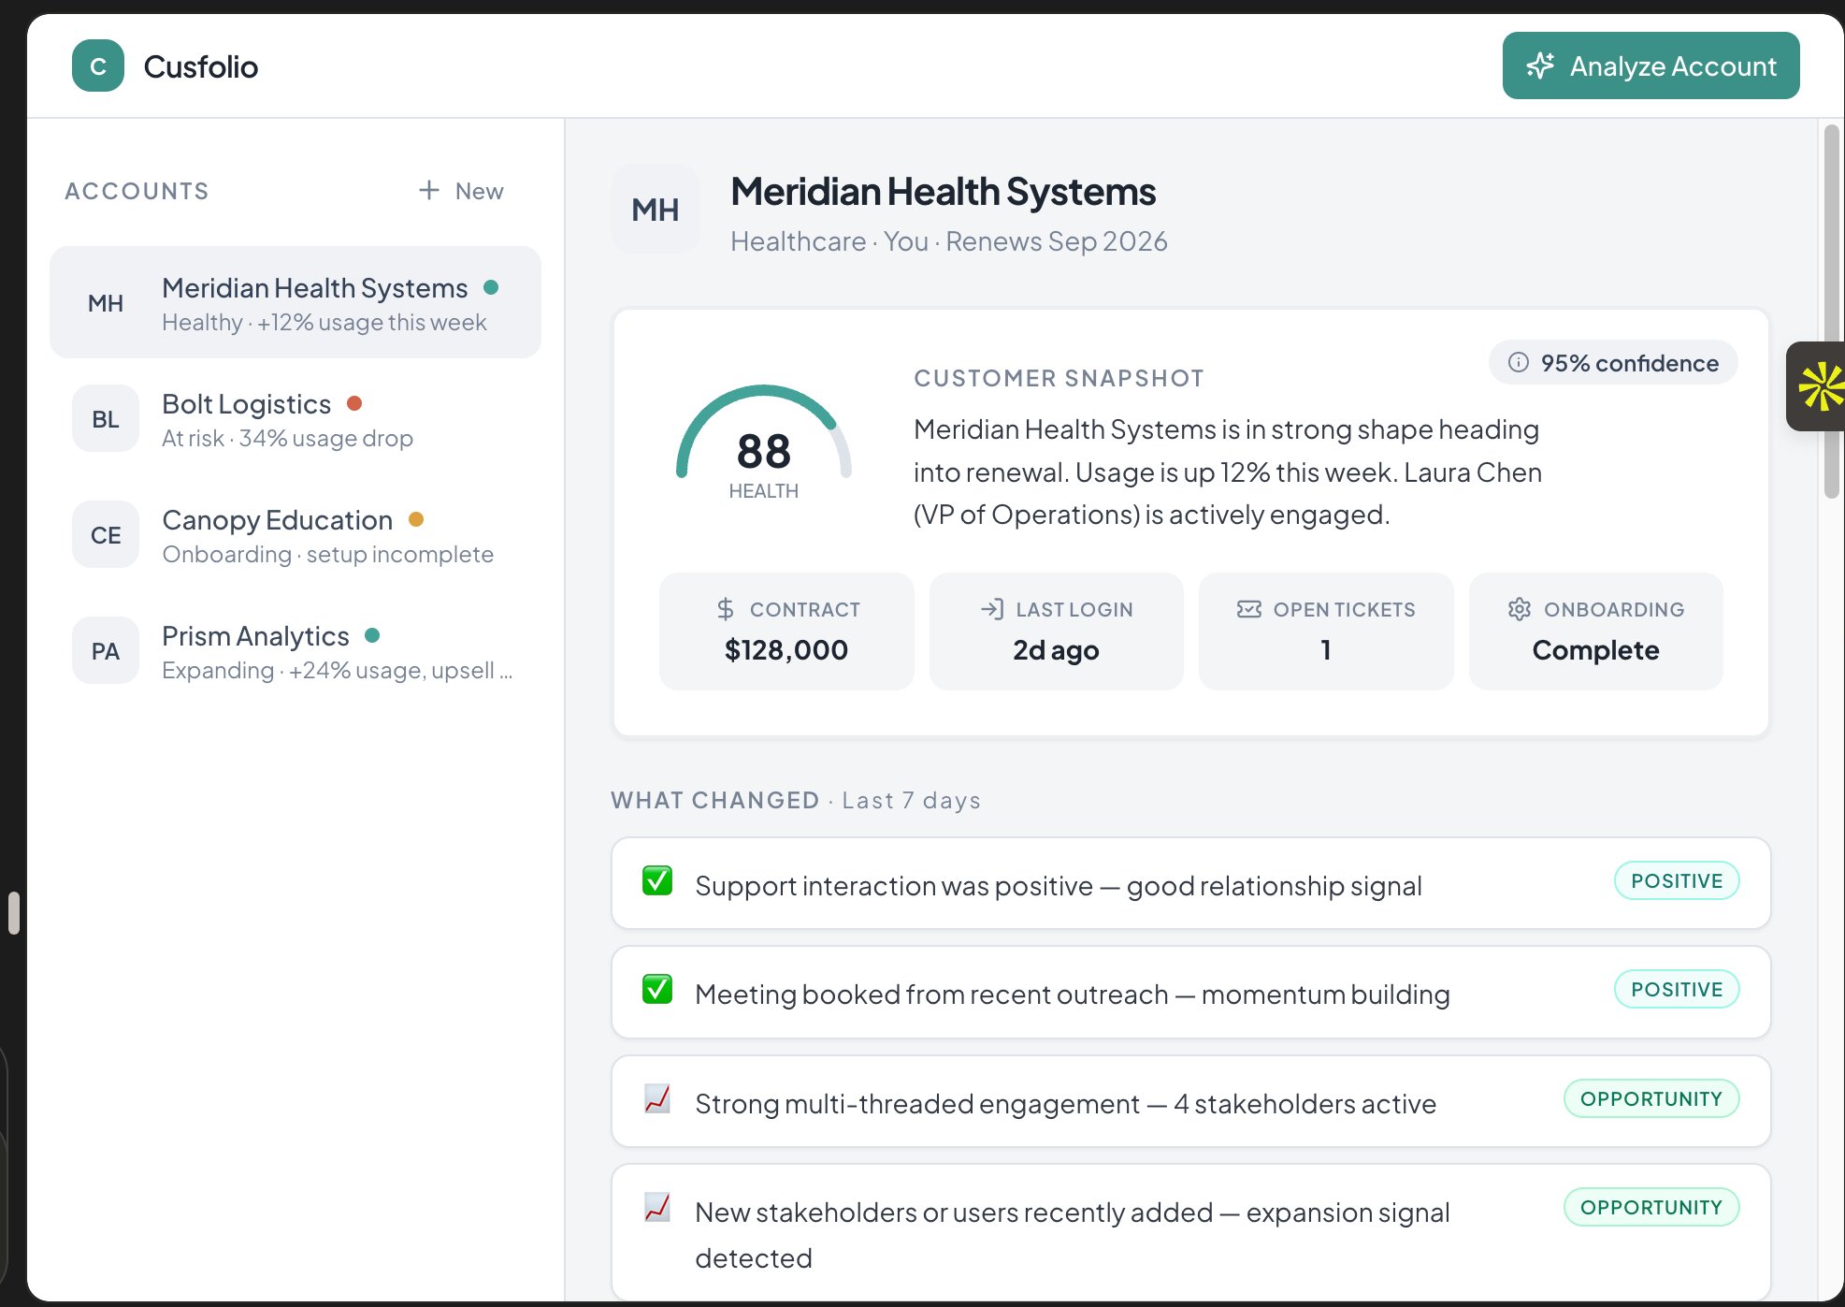The height and width of the screenshot is (1307, 1845).
Task: Click 'At risk · 34% usage drop' text
Action: (x=287, y=438)
